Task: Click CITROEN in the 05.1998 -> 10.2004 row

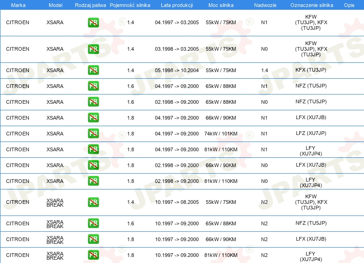Action: pos(18,70)
